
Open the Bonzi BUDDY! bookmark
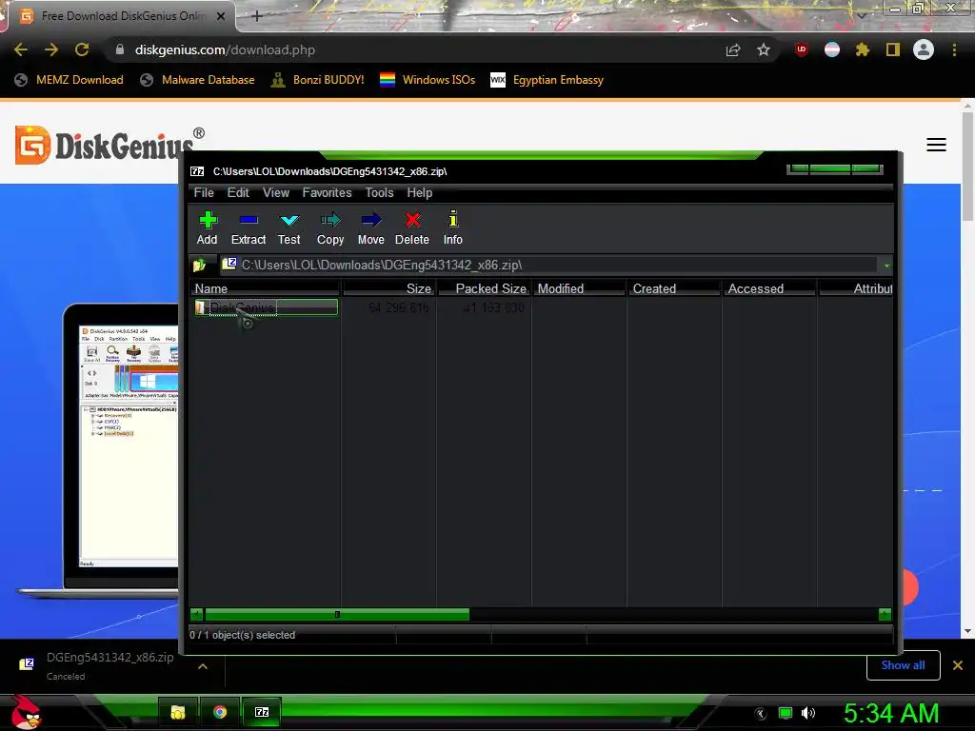[x=317, y=80]
